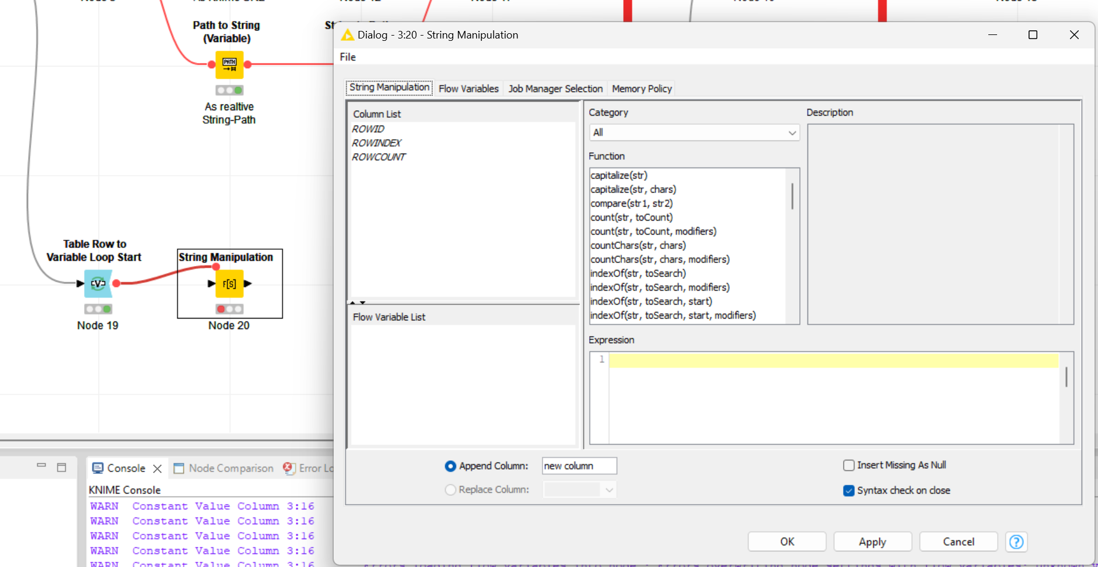The height and width of the screenshot is (567, 1098).
Task: Click the input port triangle of Node 20
Action: pyautogui.click(x=211, y=283)
